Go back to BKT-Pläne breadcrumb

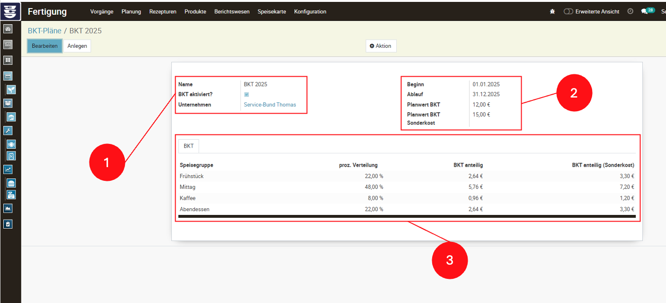(44, 31)
